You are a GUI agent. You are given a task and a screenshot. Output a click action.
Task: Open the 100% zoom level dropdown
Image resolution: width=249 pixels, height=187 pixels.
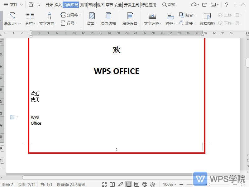click(170, 185)
